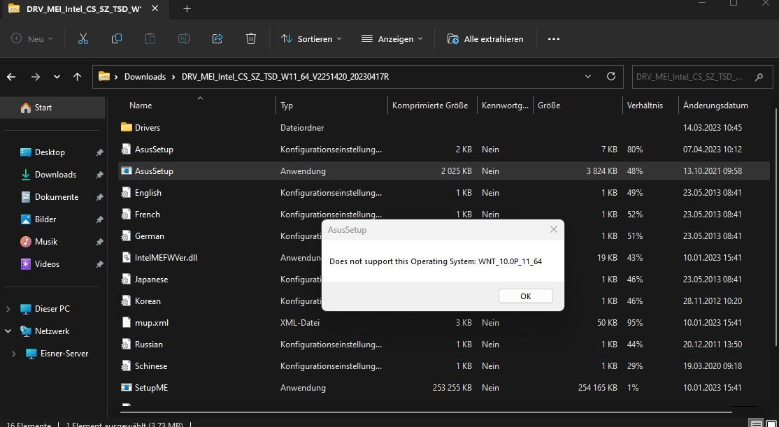Click the Cut scissors icon

(83, 38)
